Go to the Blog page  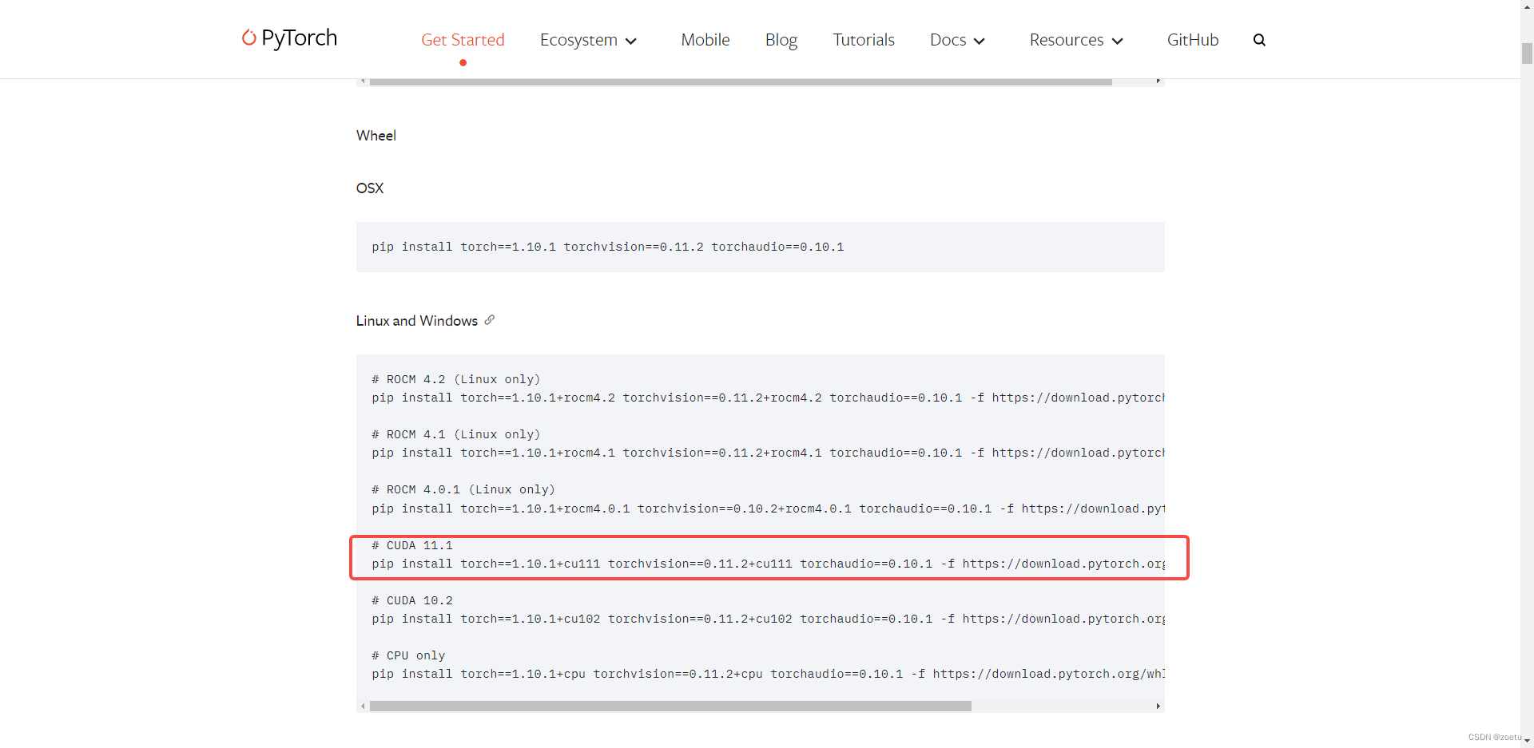click(781, 39)
